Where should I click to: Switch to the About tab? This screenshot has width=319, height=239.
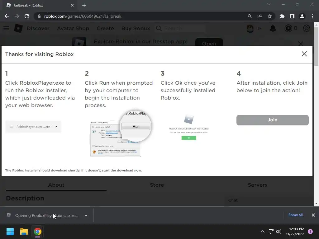[56, 185]
